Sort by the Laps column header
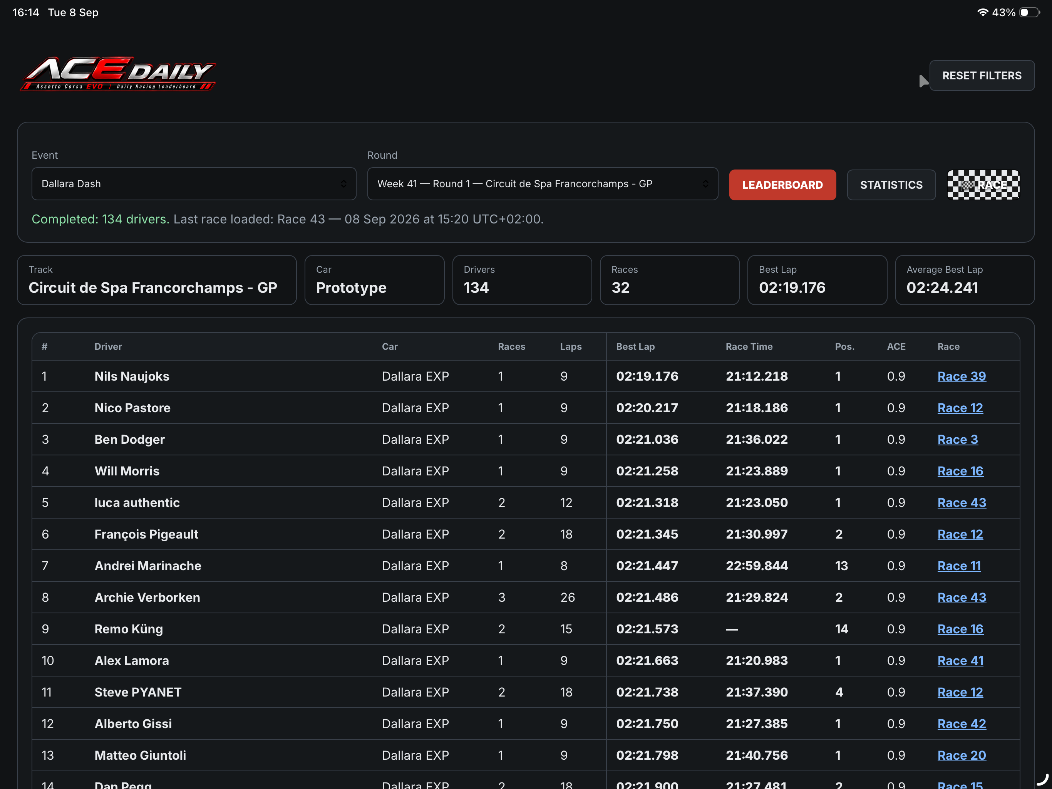 [x=571, y=346]
